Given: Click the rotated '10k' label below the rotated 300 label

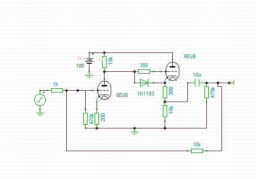Looking at the screenshot, I should point(171,110).
